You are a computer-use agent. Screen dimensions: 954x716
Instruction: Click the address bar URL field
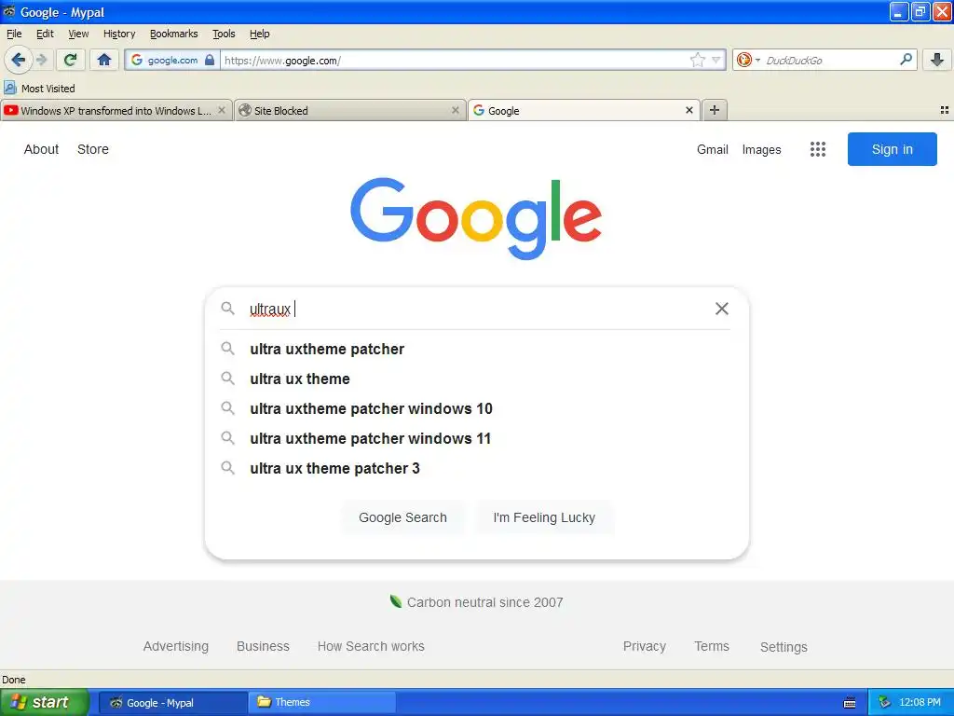coord(454,60)
